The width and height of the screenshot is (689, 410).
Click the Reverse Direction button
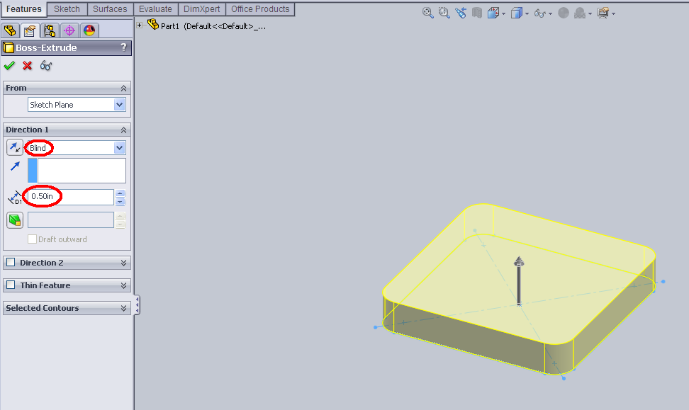click(x=15, y=147)
